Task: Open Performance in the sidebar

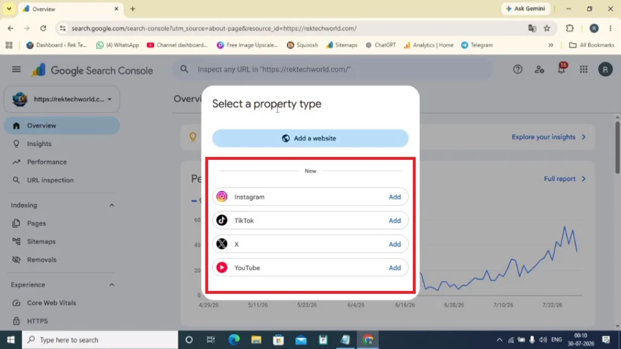Action: pyautogui.click(x=62, y=162)
